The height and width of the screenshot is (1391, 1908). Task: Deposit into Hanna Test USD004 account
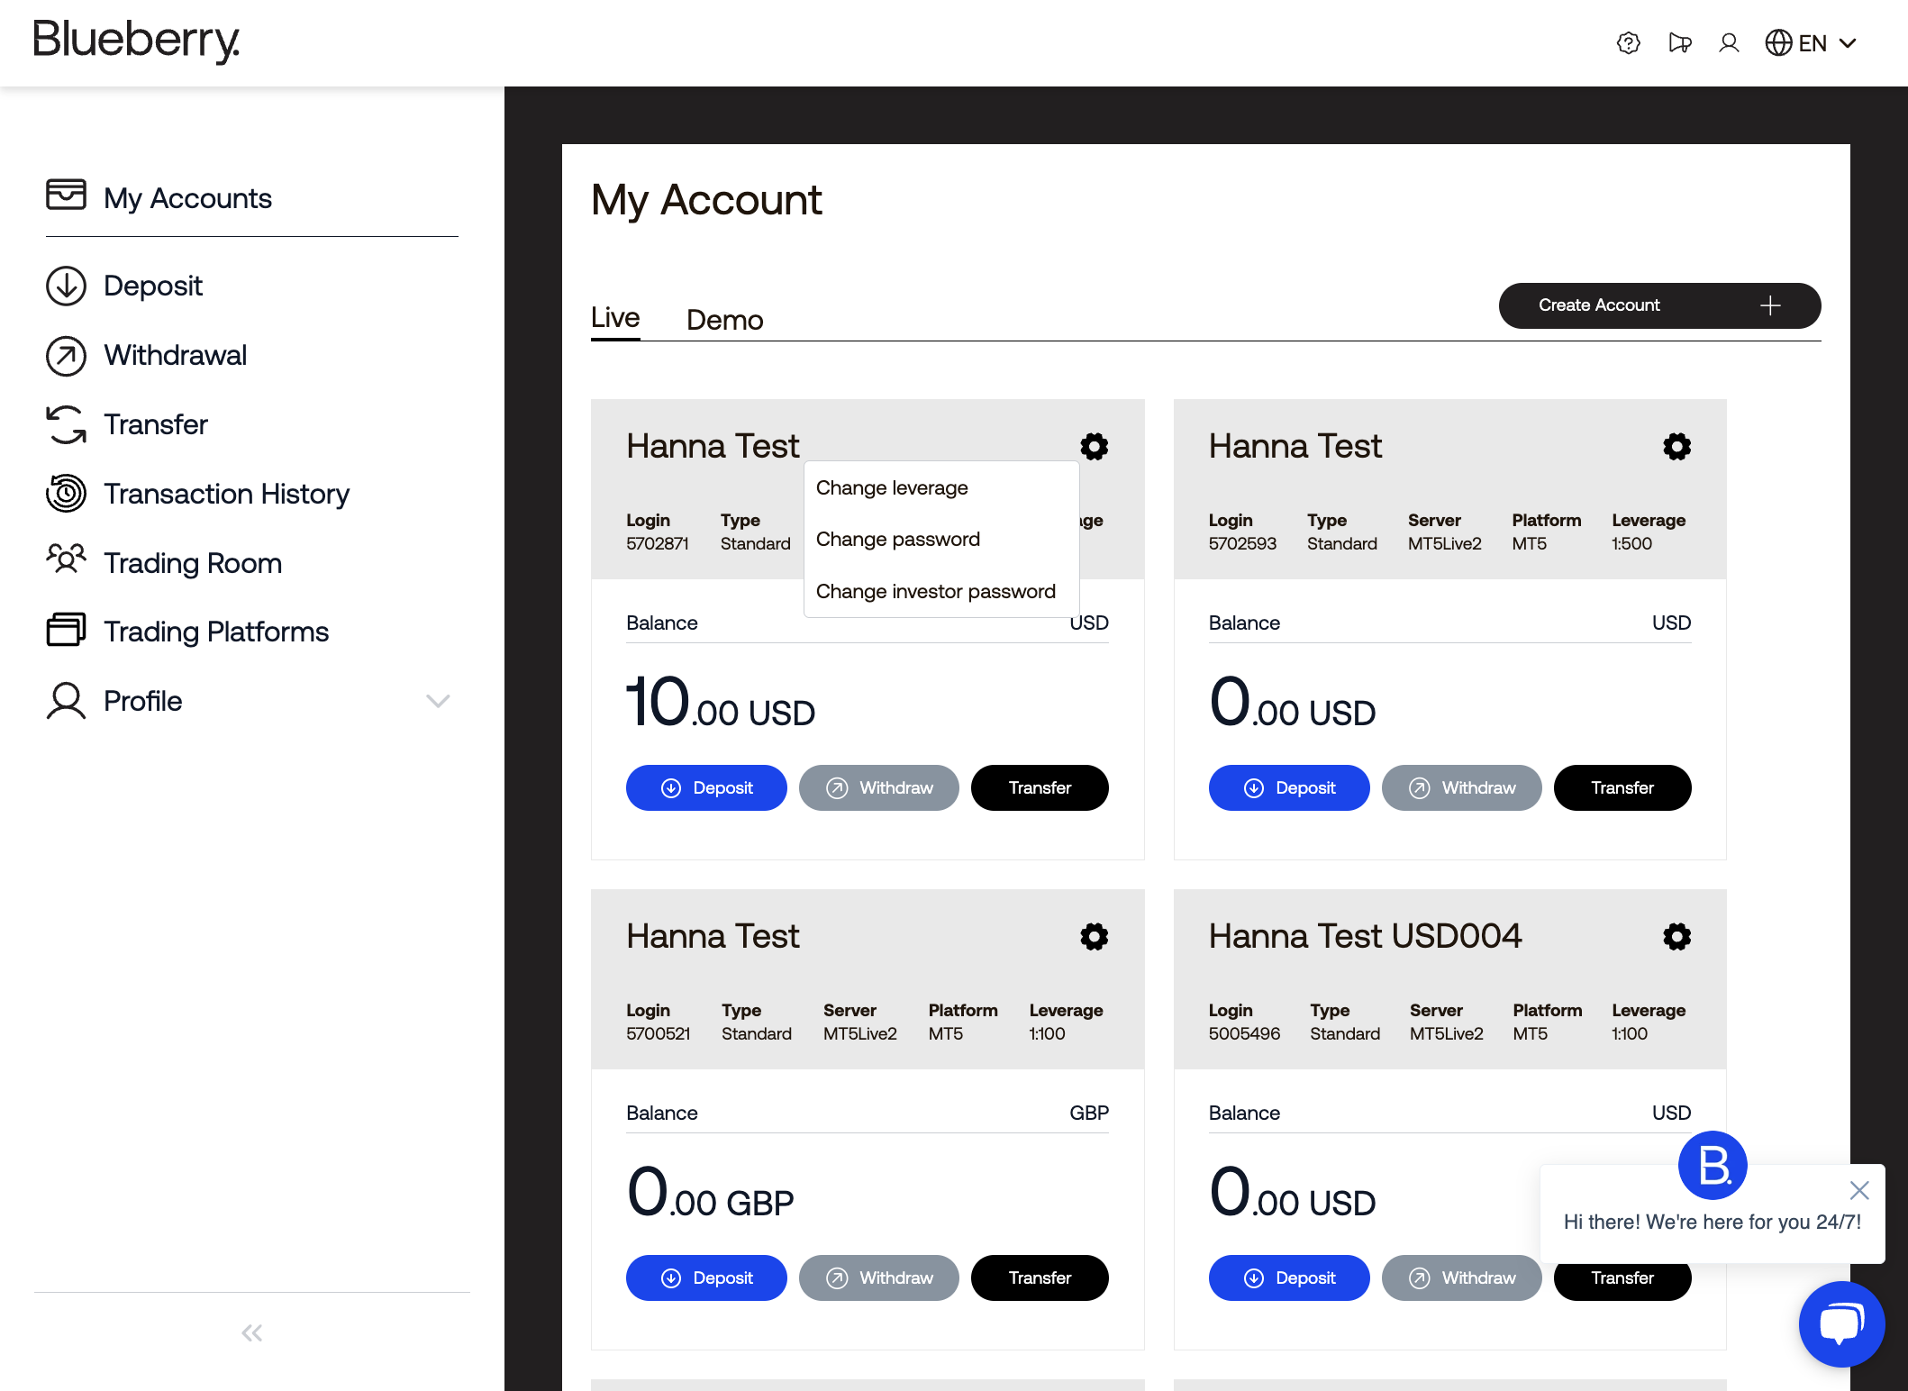point(1289,1277)
